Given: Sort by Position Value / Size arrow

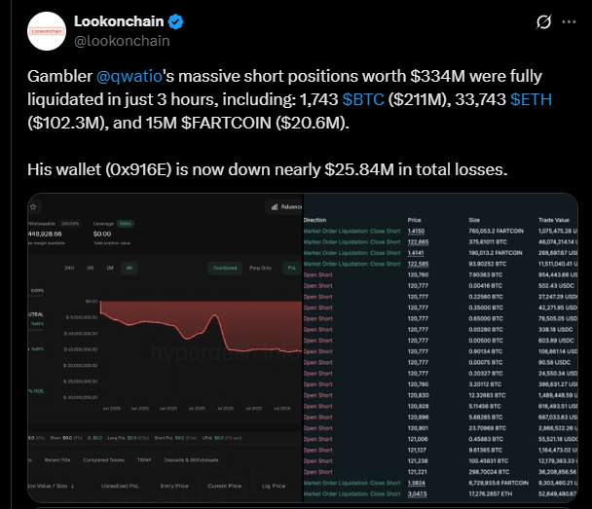Looking at the screenshot, I should pos(72,486).
